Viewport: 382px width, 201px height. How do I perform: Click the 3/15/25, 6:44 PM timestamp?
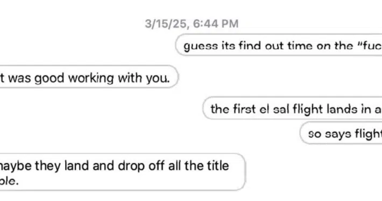[x=192, y=24]
